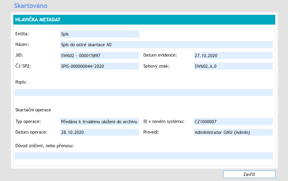
Task: Click the JID field SW602 - 000015897
Action: 99,56
